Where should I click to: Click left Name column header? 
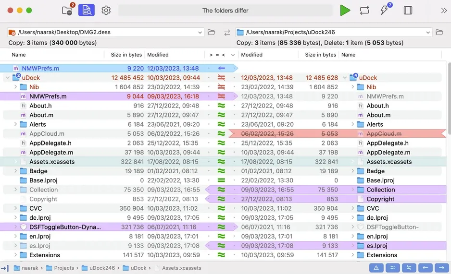[19, 55]
